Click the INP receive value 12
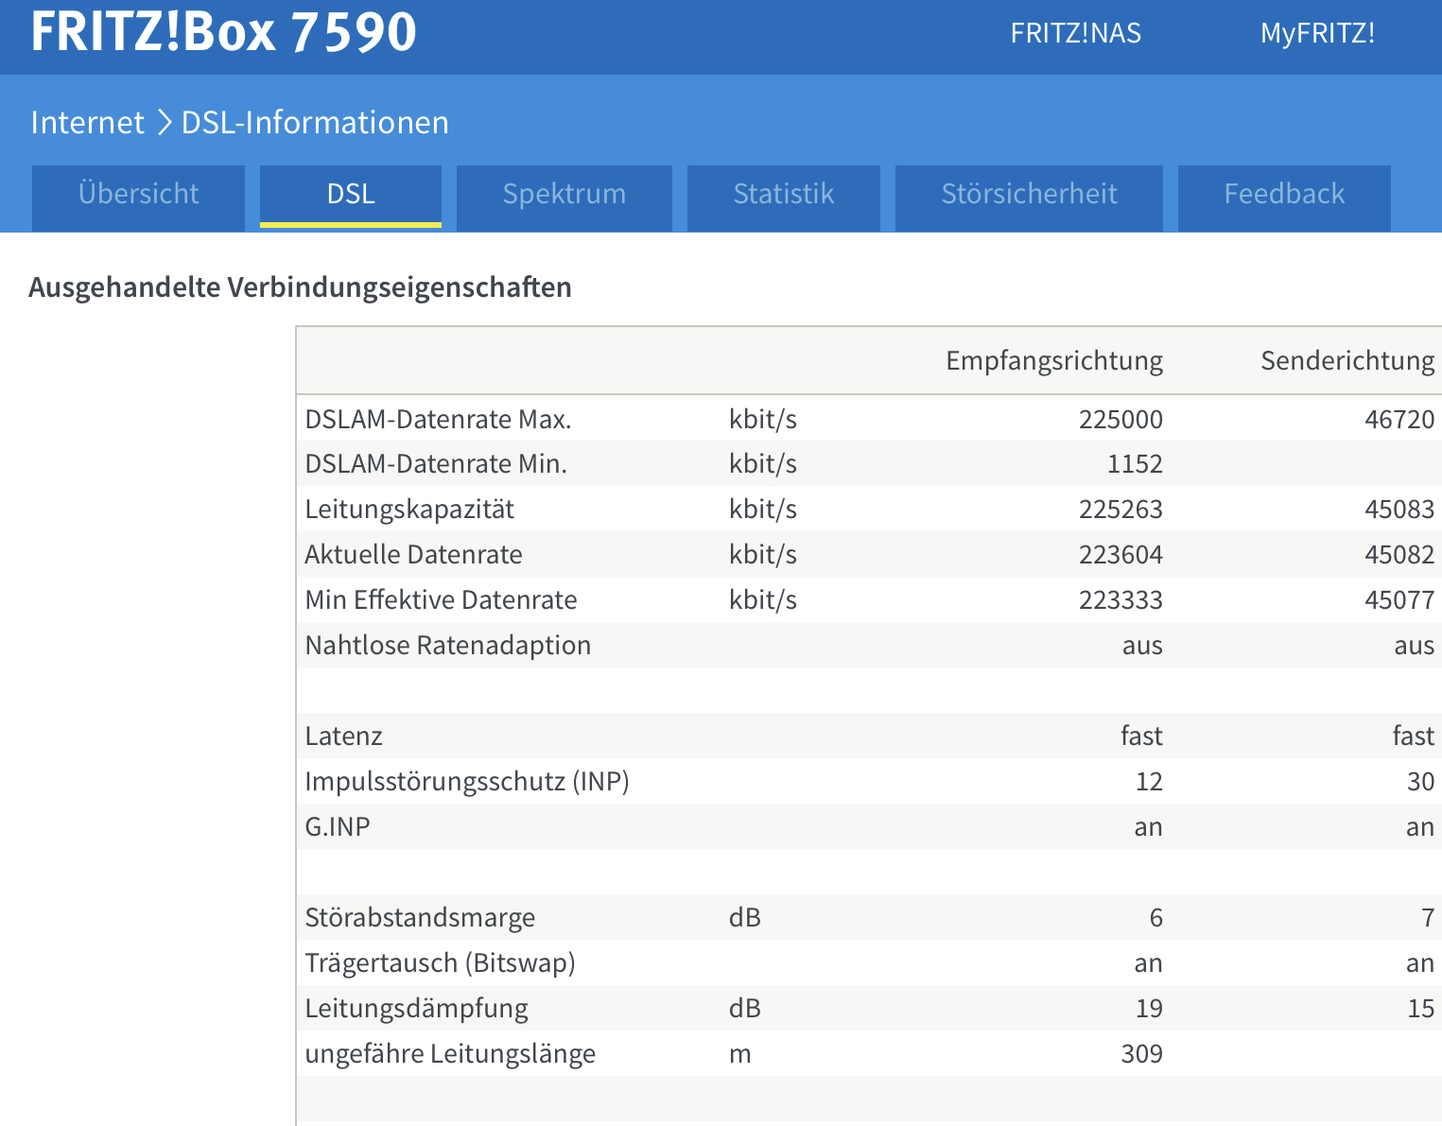The width and height of the screenshot is (1442, 1126). 1149,782
